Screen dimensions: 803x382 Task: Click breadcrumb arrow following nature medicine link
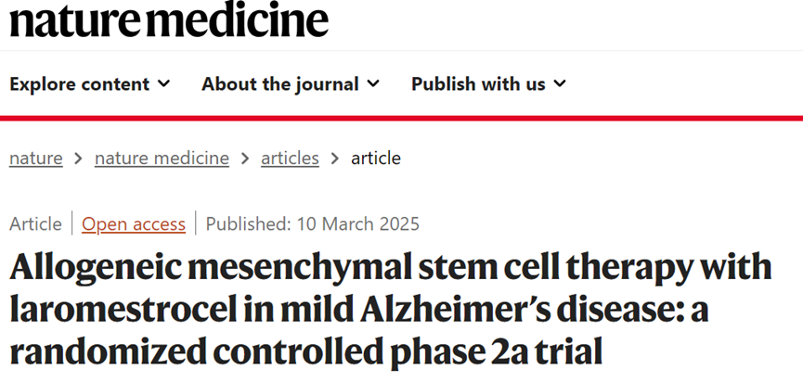click(245, 159)
